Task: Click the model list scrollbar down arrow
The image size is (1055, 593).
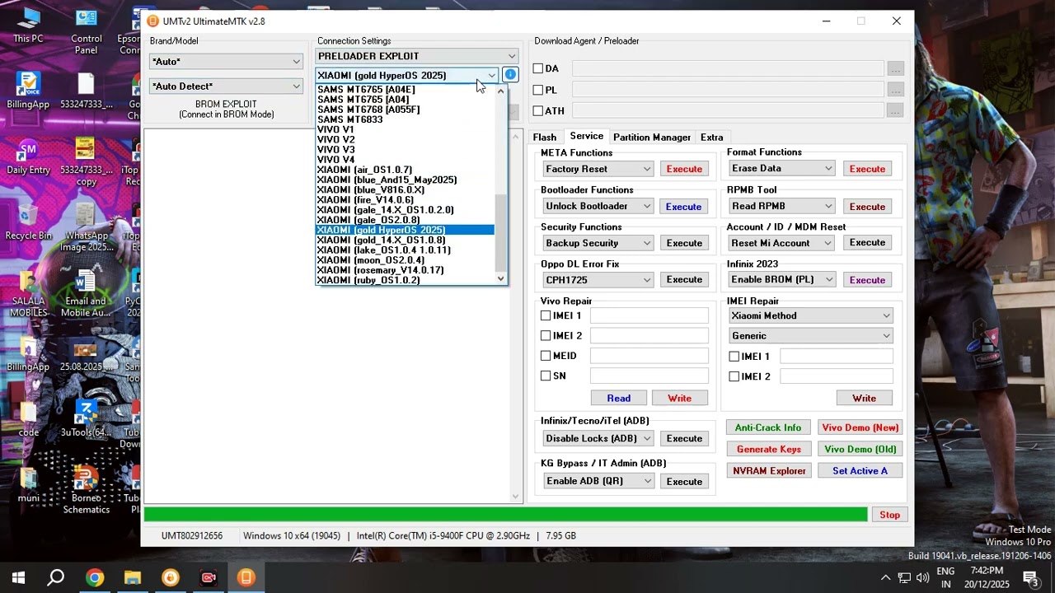Action: (500, 280)
